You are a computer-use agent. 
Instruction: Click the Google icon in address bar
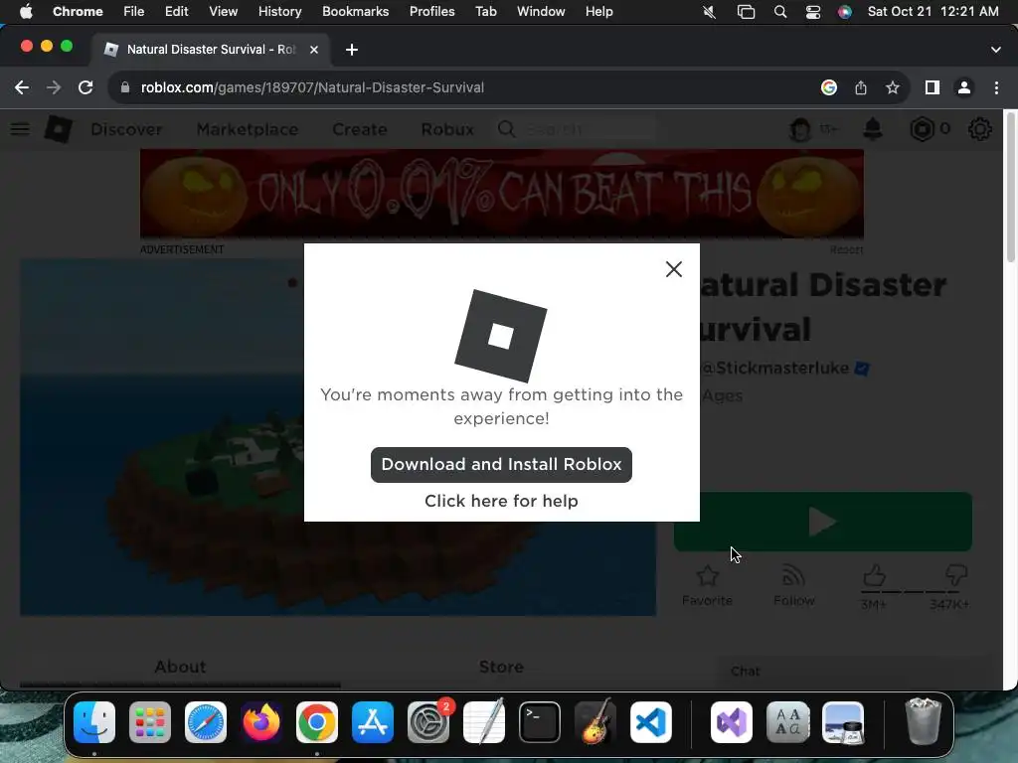[x=828, y=87]
